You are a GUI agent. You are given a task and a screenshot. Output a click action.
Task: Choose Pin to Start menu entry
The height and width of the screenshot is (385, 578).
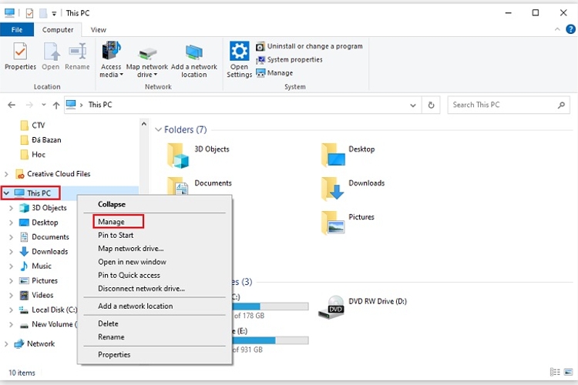point(116,235)
